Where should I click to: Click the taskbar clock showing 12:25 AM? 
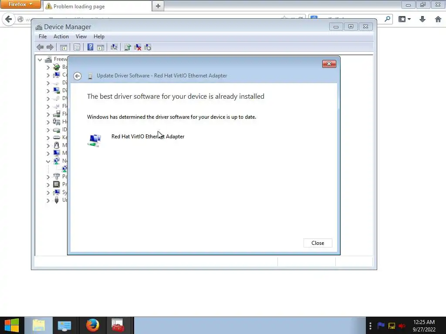pos(424,326)
